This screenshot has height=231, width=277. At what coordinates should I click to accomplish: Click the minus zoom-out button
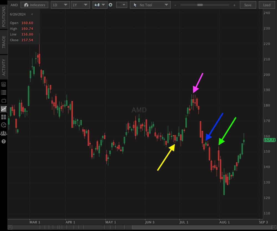click(175, 5)
